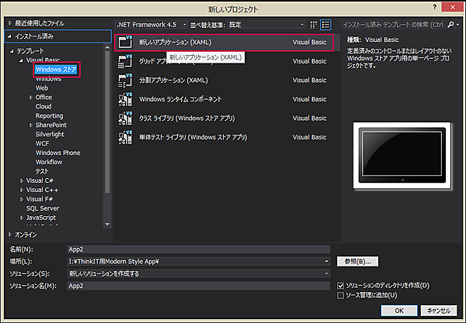Click the 名前 project name field
This screenshot has height=323, width=466.
click(198, 249)
